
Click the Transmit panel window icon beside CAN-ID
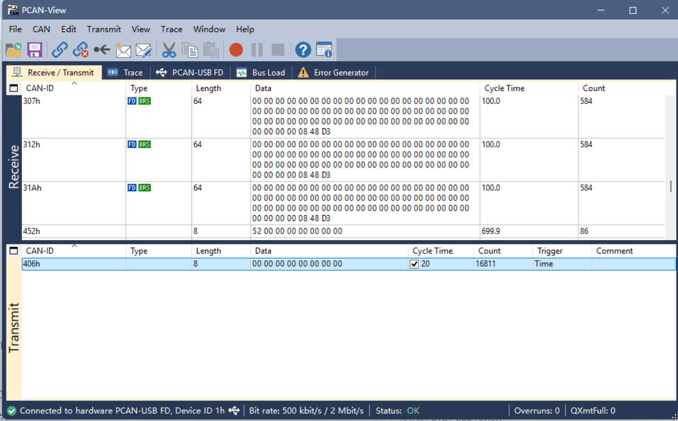(14, 251)
